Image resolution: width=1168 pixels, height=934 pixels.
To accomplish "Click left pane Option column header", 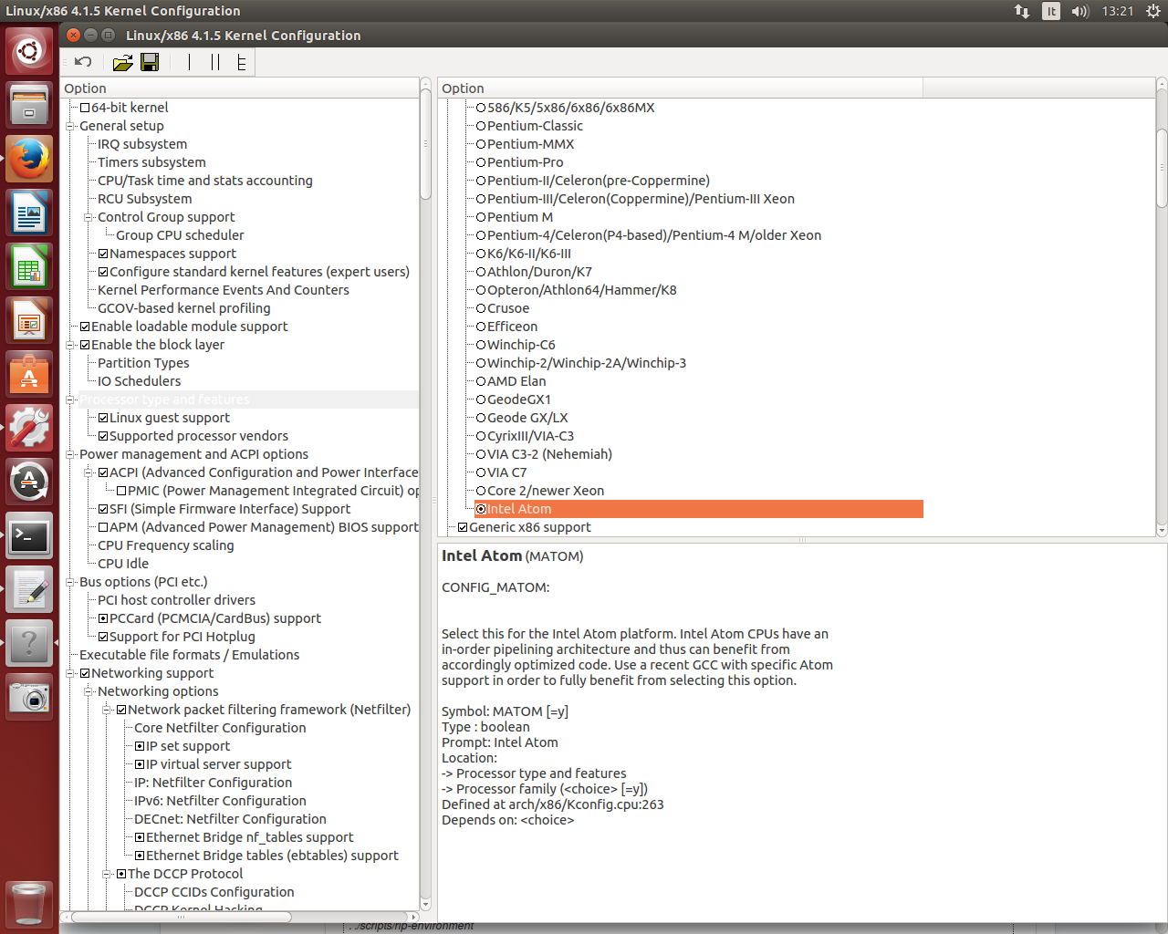I will [240, 88].
